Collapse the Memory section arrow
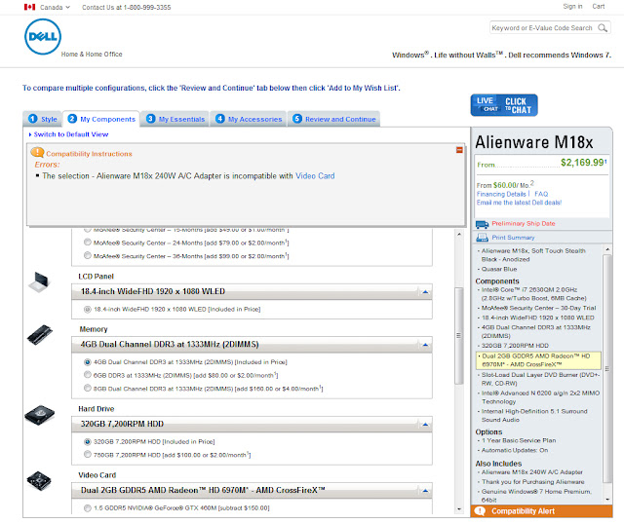Viewport: 624px width, 524px height. [425, 345]
